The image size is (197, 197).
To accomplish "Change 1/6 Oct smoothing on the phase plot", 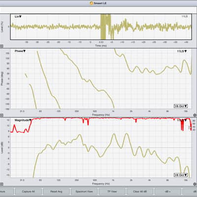I will coord(181,106).
